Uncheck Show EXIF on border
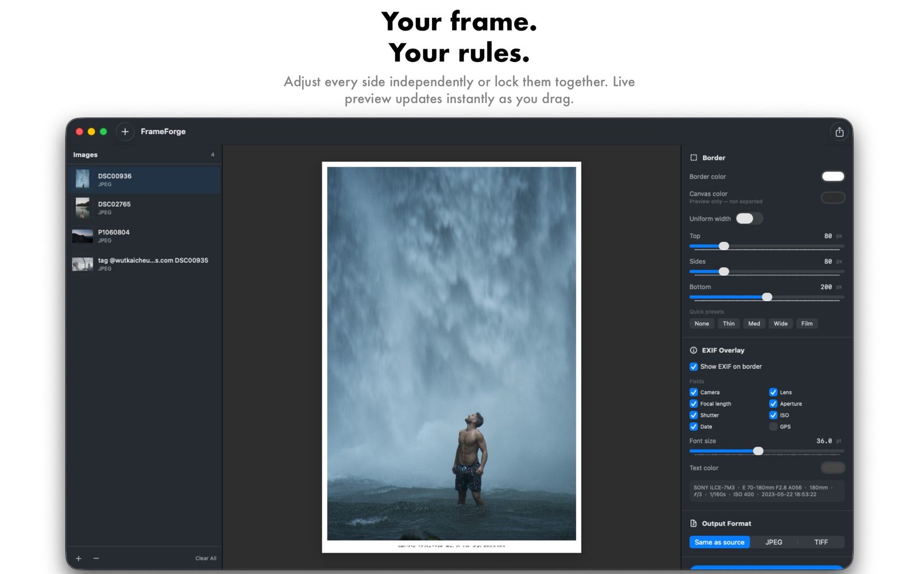 point(693,367)
